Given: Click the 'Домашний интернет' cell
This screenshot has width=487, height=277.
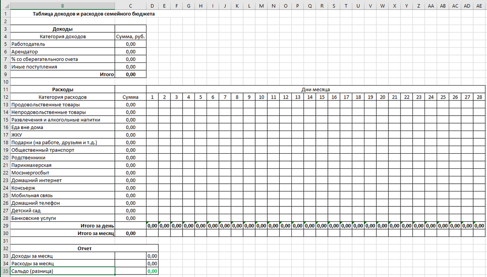Looking at the screenshot, I should click(x=62, y=180).
